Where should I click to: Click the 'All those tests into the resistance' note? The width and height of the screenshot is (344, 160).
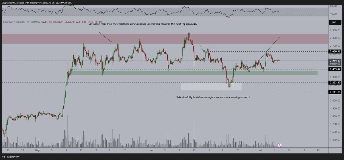(143, 24)
